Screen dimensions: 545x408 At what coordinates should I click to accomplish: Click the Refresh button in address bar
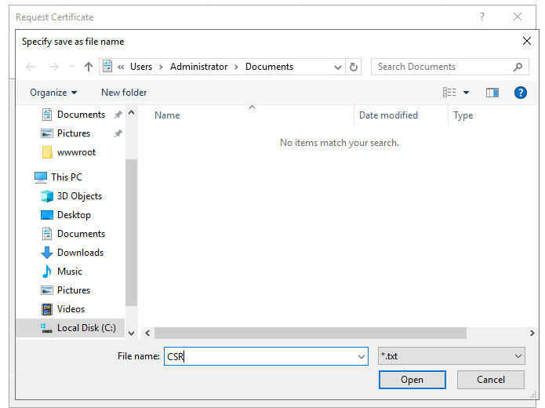point(354,67)
